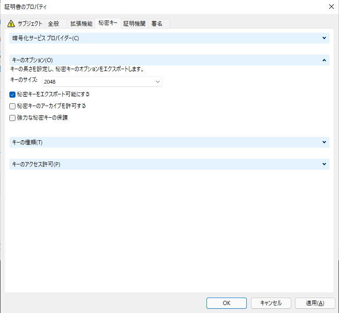339x313 pixels.
Task: Enable 秘密キーのアーカイブを許可する checkbox
Action: pyautogui.click(x=12, y=106)
